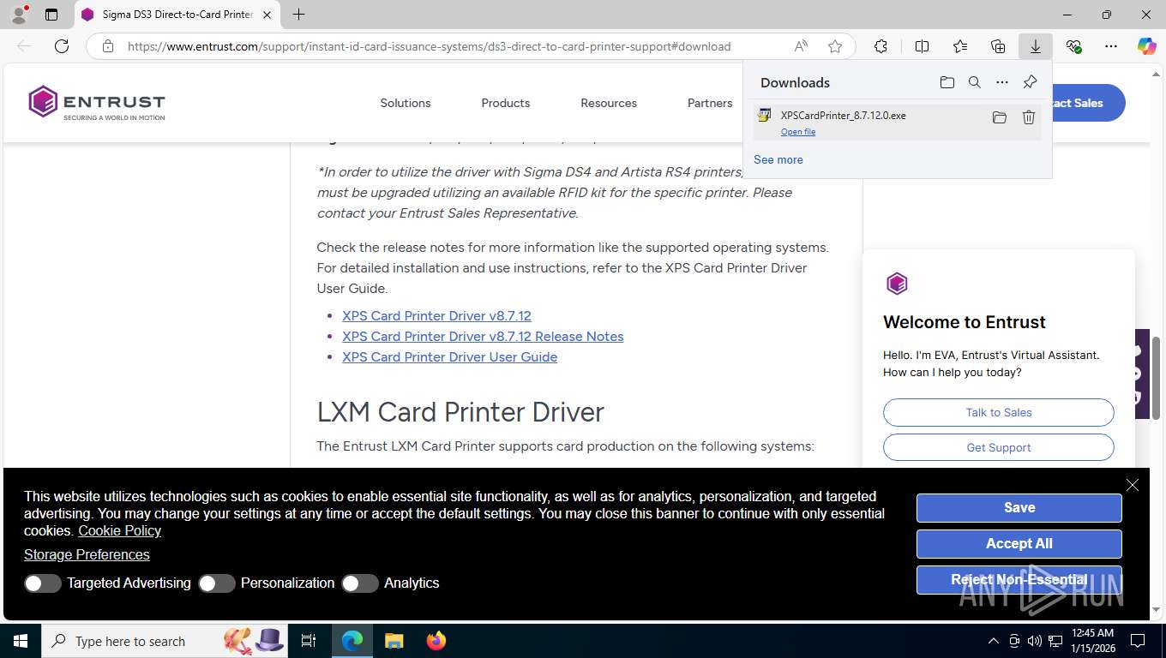The height and width of the screenshot is (658, 1166).
Task: Click the browser back arrow
Action: click(24, 46)
